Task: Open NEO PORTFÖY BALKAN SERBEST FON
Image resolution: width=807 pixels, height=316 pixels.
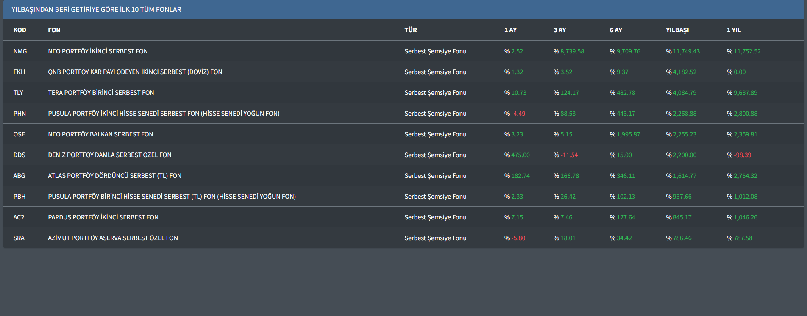Action: 100,134
